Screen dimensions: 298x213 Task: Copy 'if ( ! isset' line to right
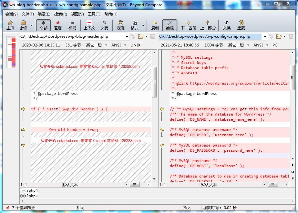coord(23,109)
